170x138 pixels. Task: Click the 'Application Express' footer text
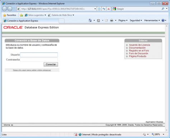[x=154, y=122]
